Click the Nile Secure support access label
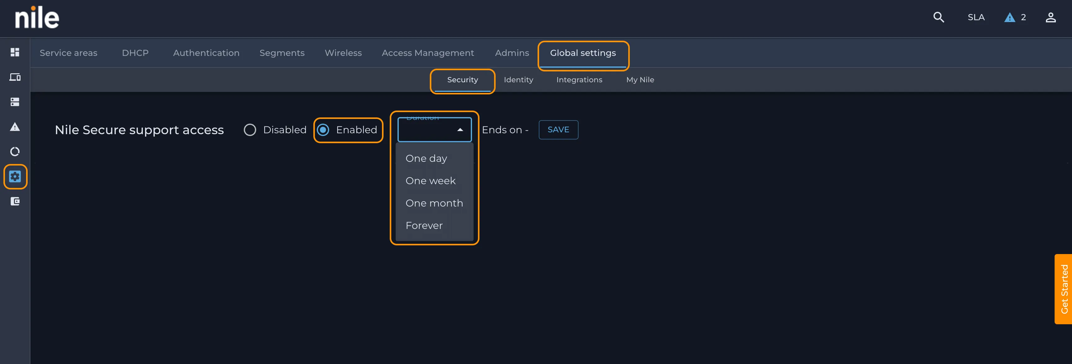1072x364 pixels. (x=139, y=130)
